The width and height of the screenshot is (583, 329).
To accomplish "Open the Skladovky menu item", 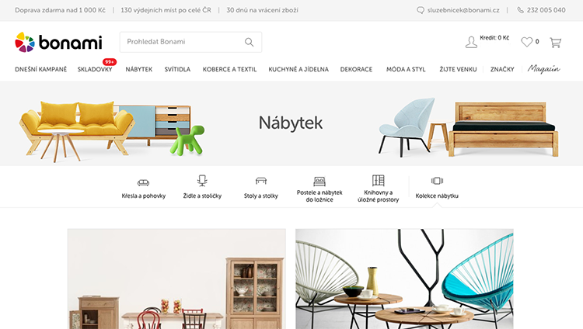I will point(95,69).
